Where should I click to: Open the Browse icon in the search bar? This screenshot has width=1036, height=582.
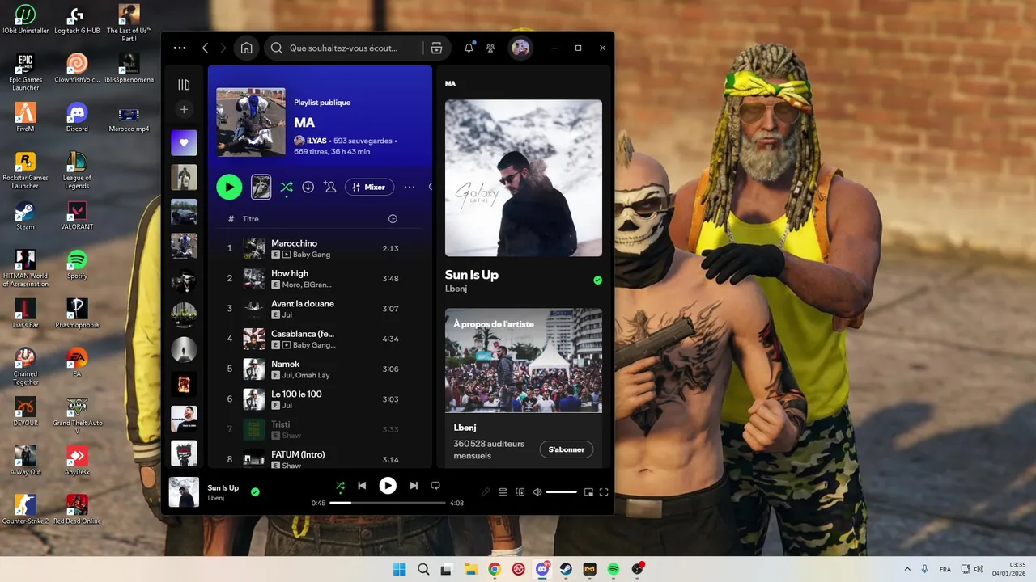[436, 48]
